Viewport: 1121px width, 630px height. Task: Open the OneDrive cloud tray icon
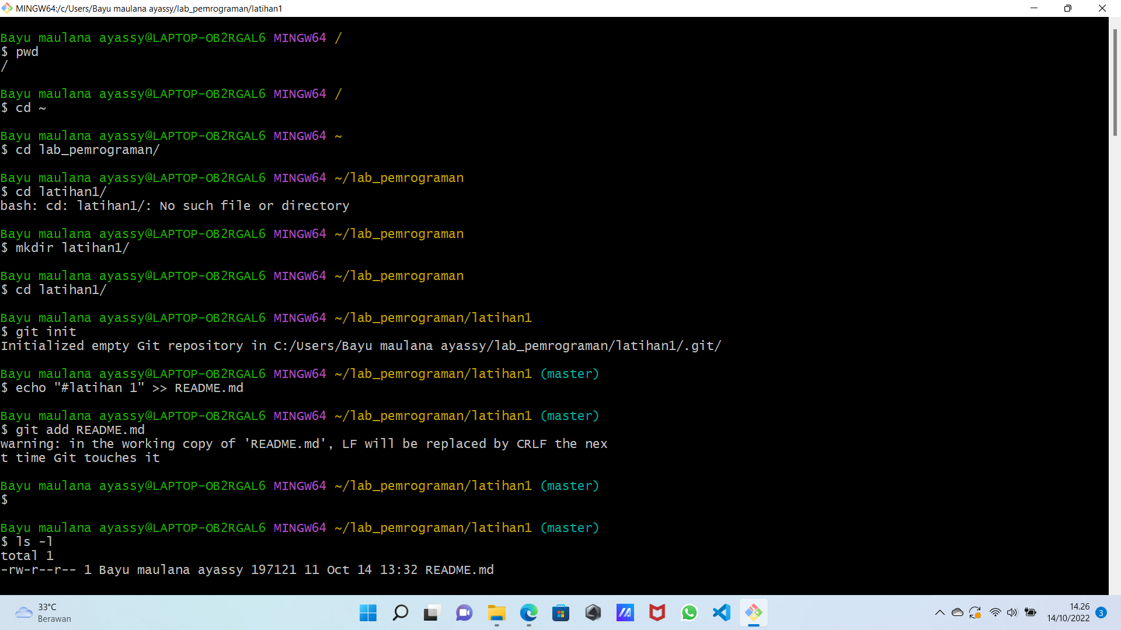pyautogui.click(x=958, y=612)
